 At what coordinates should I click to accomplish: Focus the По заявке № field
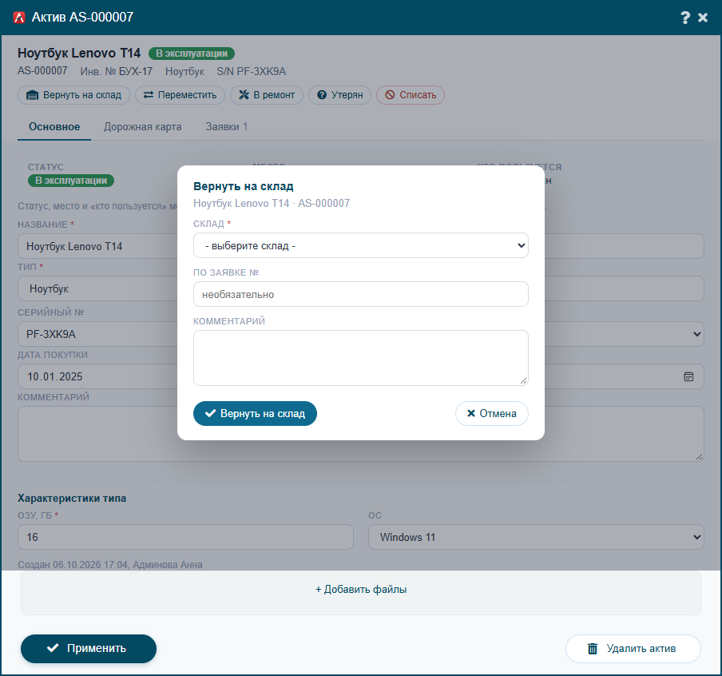pos(360,294)
